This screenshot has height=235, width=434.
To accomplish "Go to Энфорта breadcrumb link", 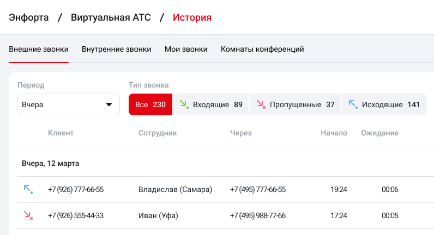I will tap(29, 17).
